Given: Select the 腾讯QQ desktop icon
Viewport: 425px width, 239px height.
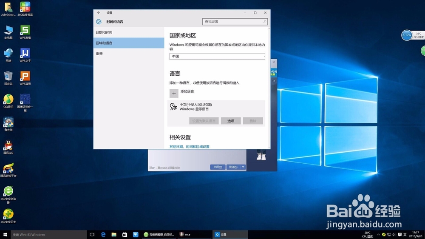Looking at the screenshot, I should (8, 148).
